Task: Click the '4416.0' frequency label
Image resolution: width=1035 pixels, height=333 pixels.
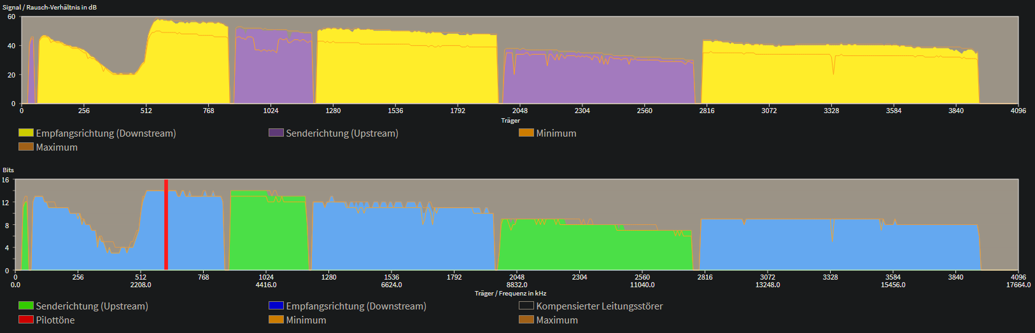Action: (x=266, y=285)
